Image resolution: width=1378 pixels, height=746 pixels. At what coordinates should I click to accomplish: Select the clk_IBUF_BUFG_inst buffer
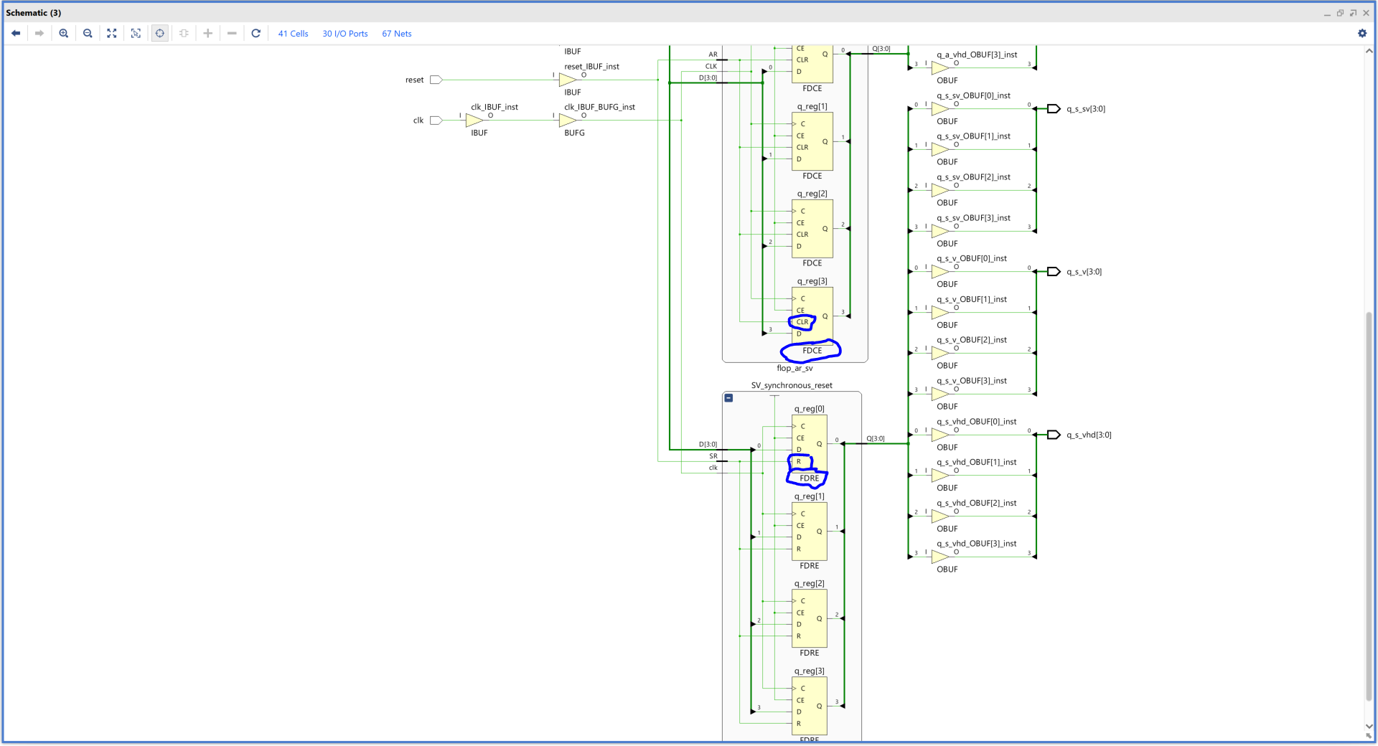pos(567,121)
